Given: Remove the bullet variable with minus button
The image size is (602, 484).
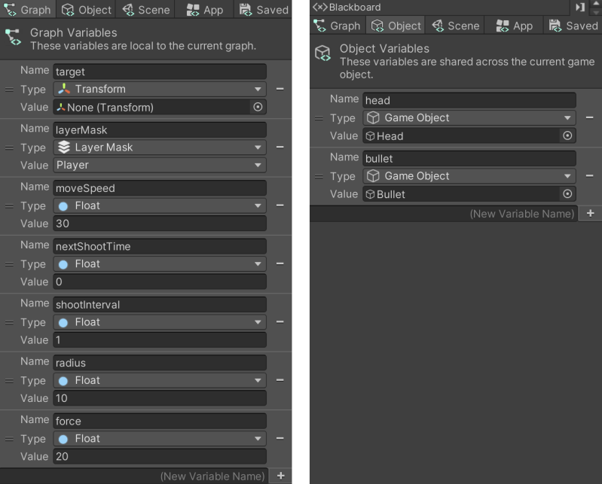Looking at the screenshot, I should [590, 176].
